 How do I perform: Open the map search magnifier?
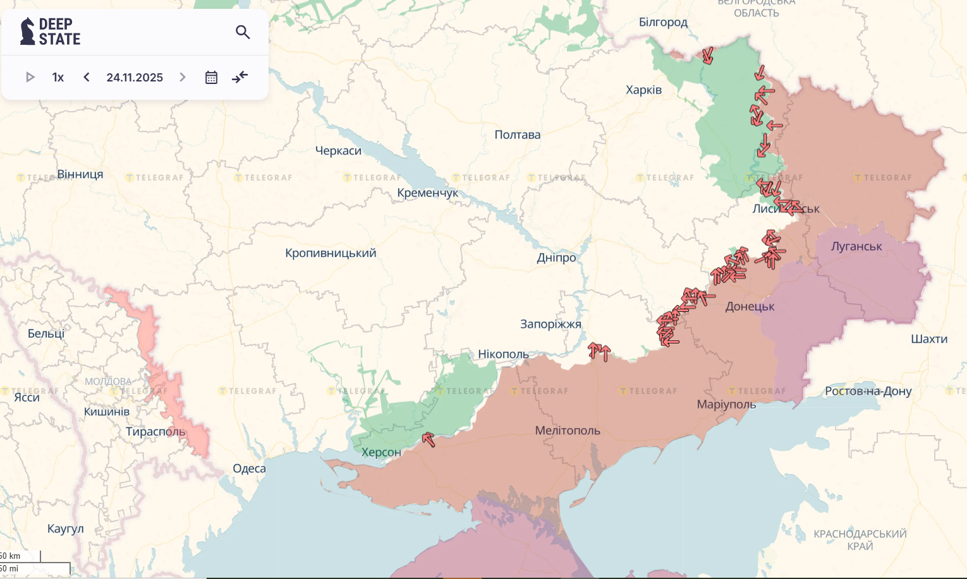pos(243,32)
